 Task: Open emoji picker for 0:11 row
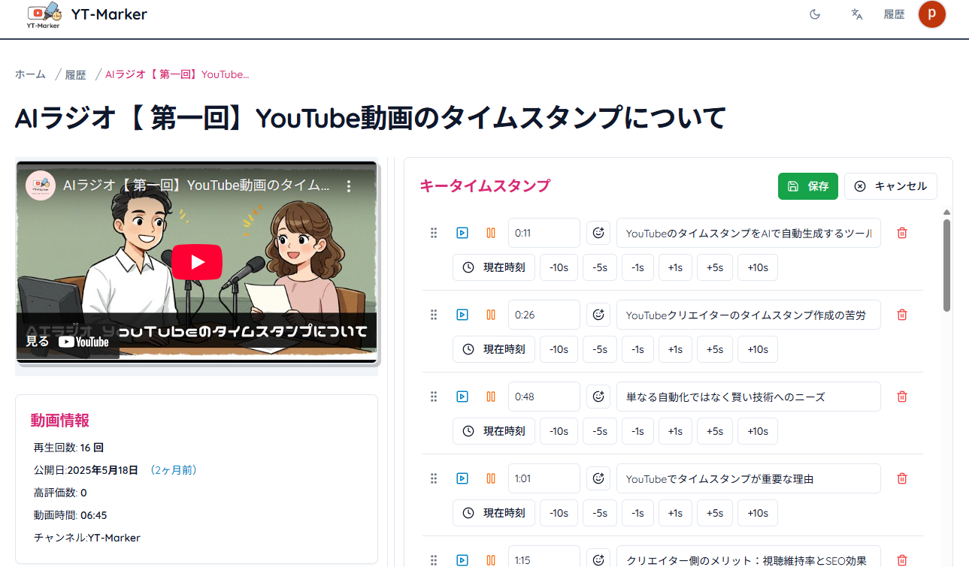point(598,233)
